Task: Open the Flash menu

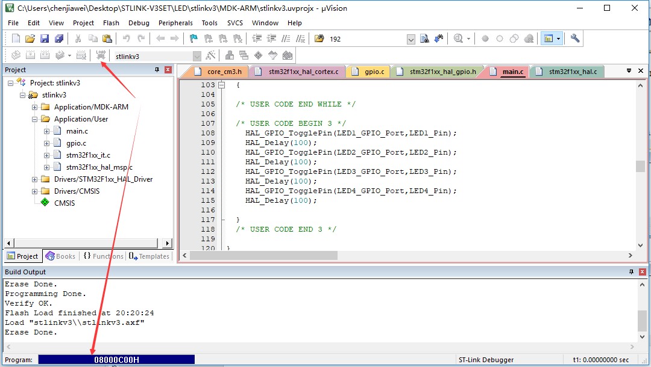Action: pyautogui.click(x=111, y=23)
